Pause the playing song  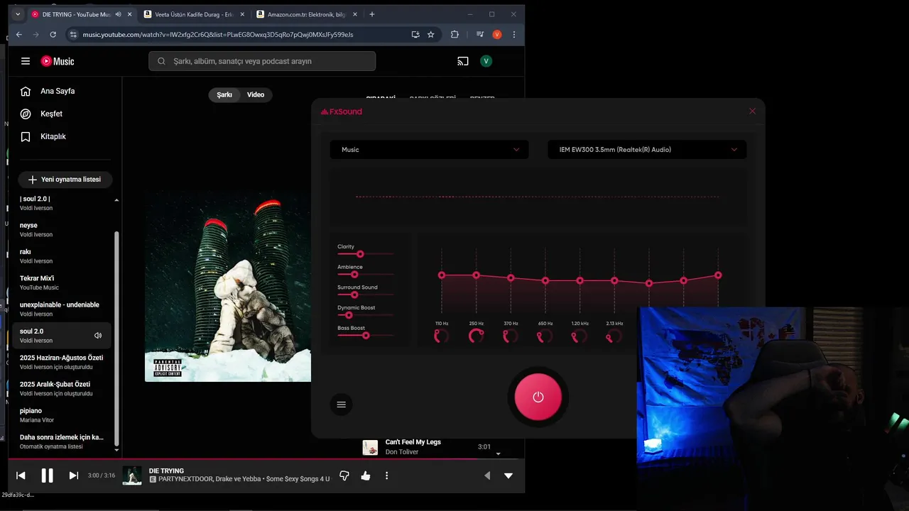tap(47, 476)
